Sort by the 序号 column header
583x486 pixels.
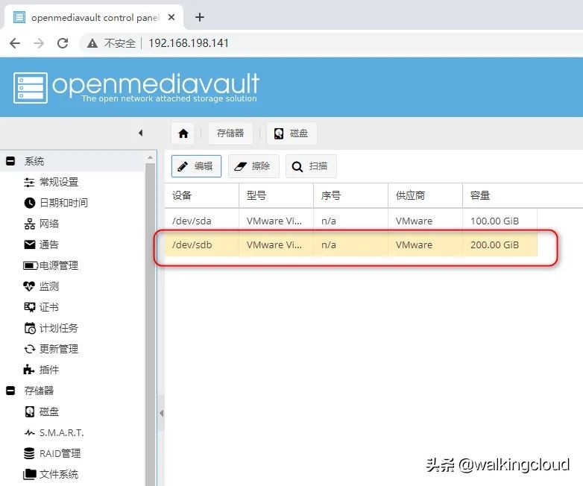[350, 195]
